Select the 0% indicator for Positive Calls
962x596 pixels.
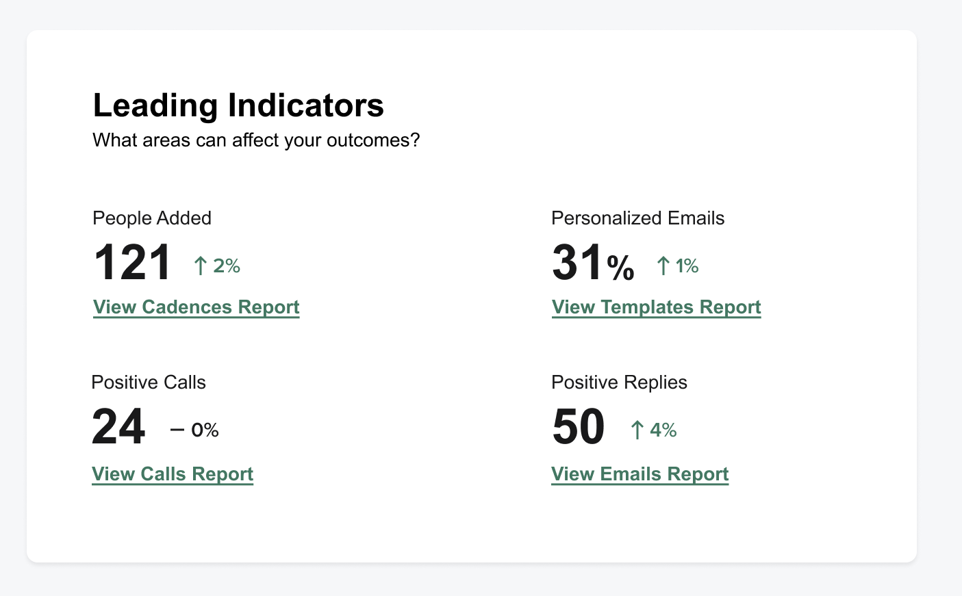pos(205,430)
